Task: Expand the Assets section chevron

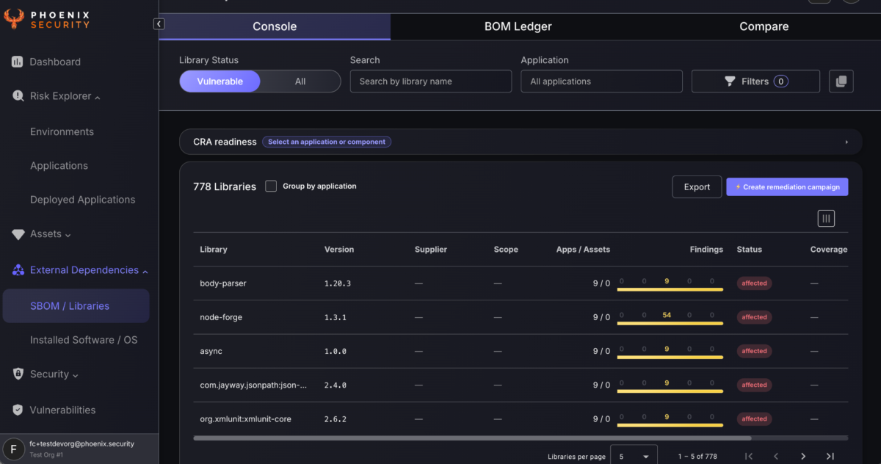Action: point(68,235)
